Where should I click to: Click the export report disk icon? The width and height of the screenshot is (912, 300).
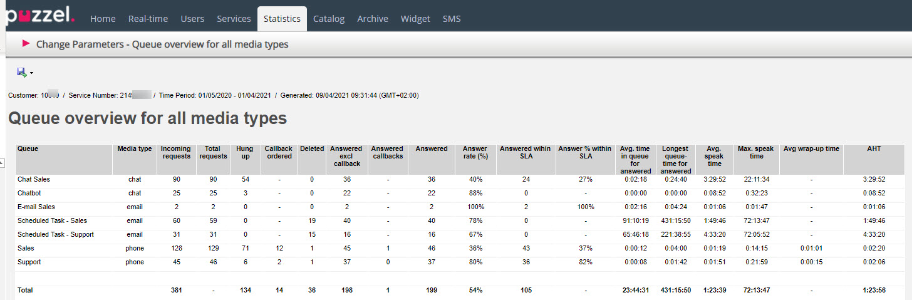22,73
